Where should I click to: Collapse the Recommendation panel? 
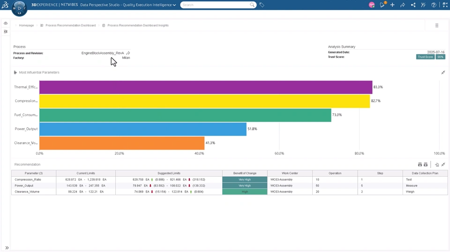coord(443,165)
